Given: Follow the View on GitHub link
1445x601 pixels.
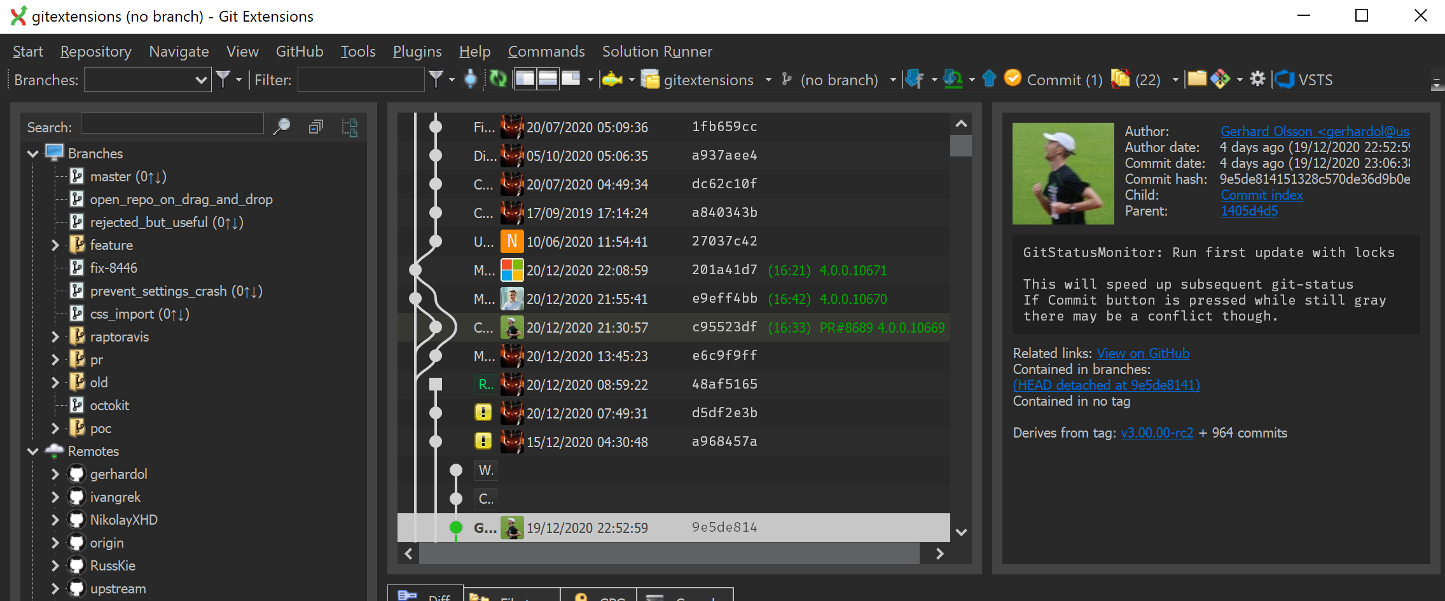Looking at the screenshot, I should [x=1143, y=353].
